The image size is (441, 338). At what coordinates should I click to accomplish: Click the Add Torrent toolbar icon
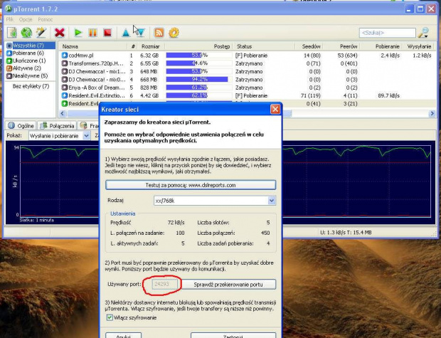[11, 32]
